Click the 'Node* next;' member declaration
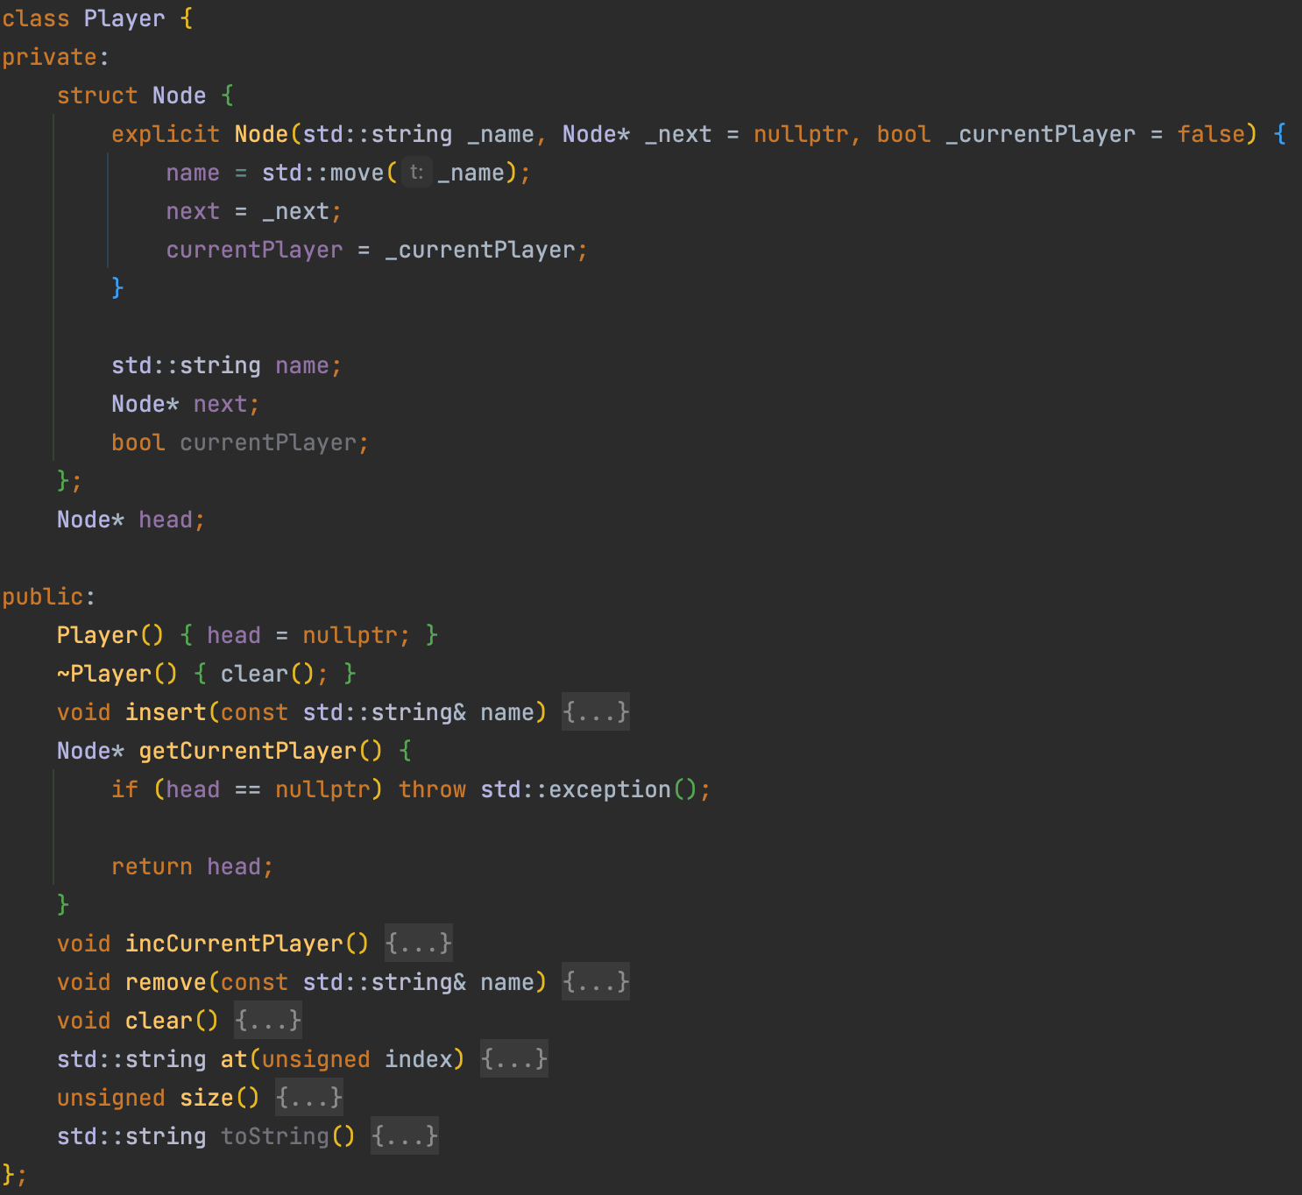Viewport: 1302px width, 1195px height. click(x=185, y=404)
